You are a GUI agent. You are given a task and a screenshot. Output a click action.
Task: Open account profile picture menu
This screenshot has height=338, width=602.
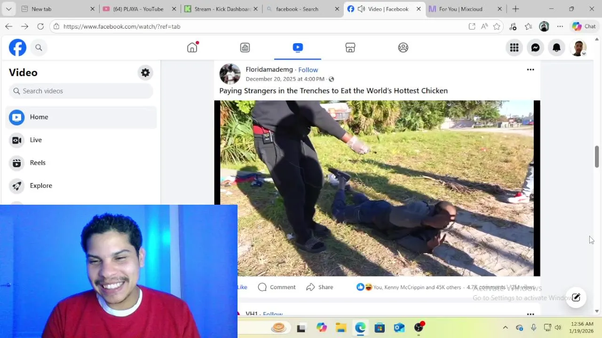(x=578, y=47)
